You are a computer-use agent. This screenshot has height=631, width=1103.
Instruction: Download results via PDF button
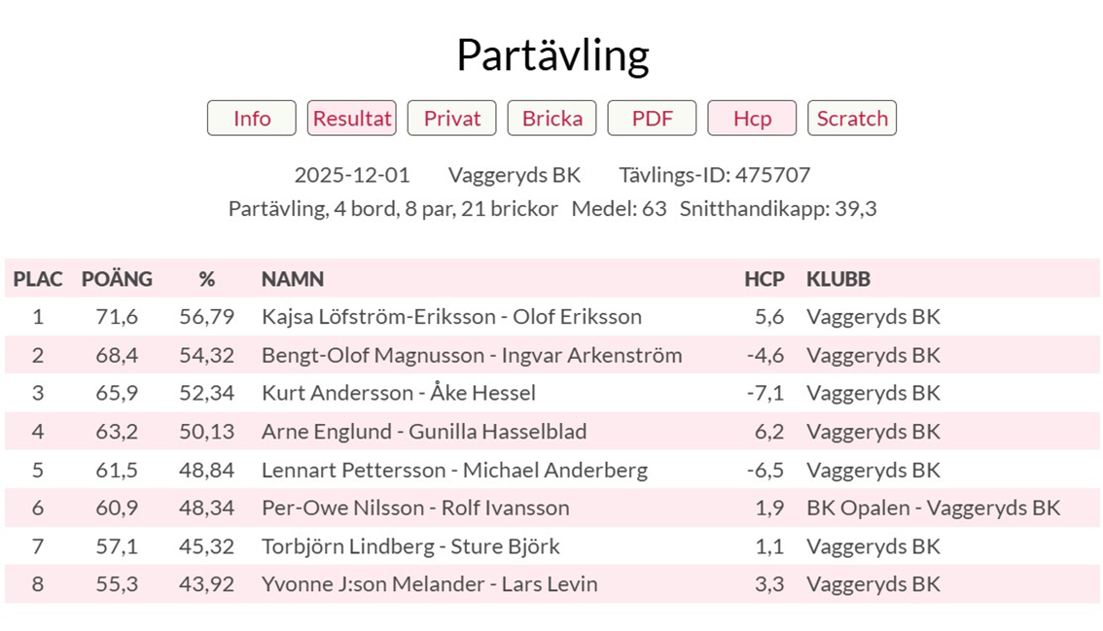click(x=653, y=119)
